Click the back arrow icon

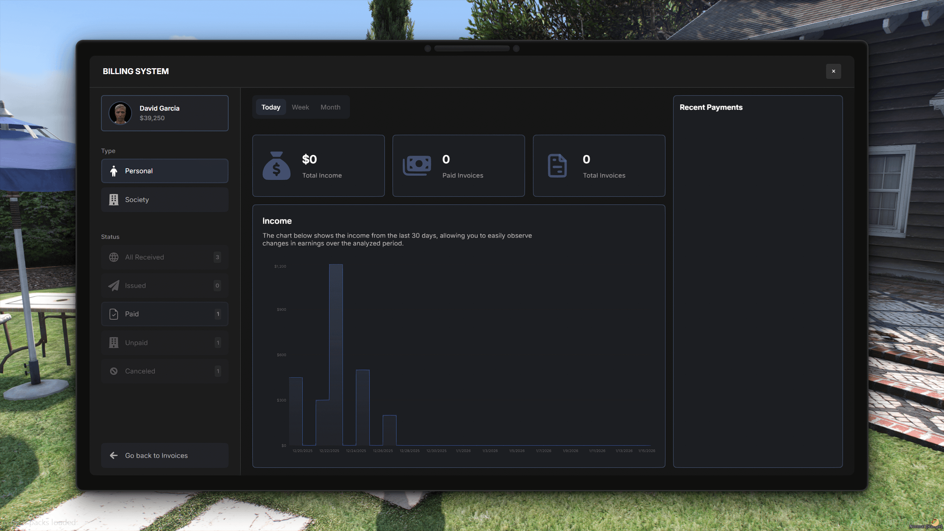[114, 455]
